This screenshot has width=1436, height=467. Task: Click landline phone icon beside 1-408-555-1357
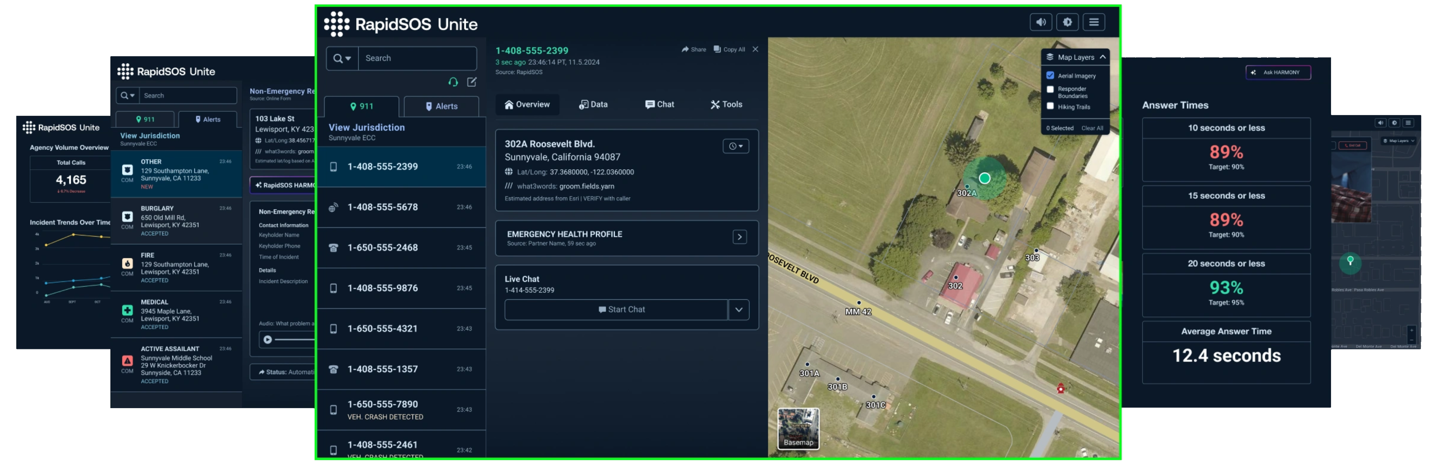(x=333, y=369)
